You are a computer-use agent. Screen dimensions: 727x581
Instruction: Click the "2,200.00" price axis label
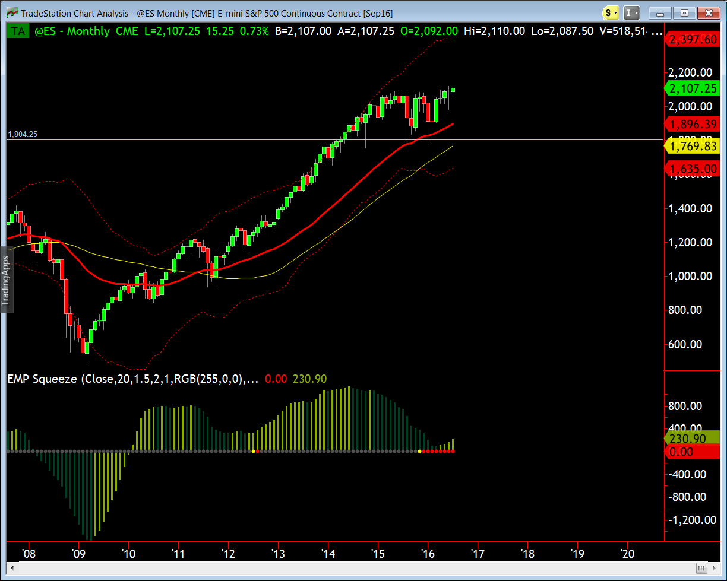pyautogui.click(x=690, y=72)
